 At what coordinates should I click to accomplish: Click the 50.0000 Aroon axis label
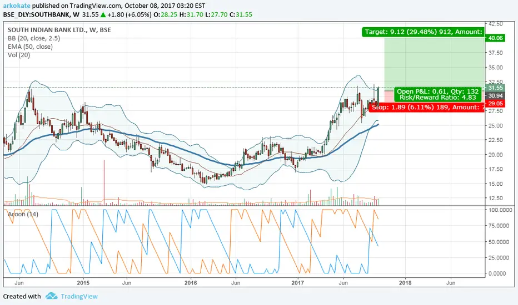(499, 242)
